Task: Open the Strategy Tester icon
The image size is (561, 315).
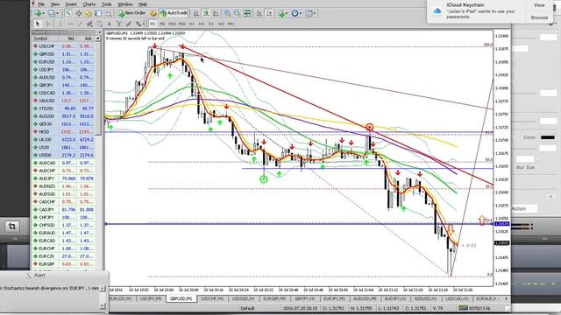Action: [x=108, y=13]
